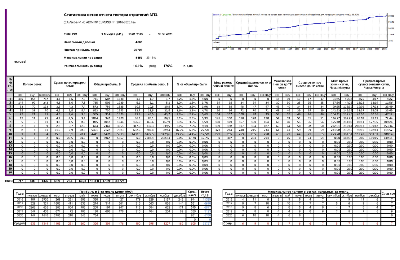Viewport: 400px width, 260px height.
Task: Click the 'Кол-во сеток' column header
Action: 32,84
